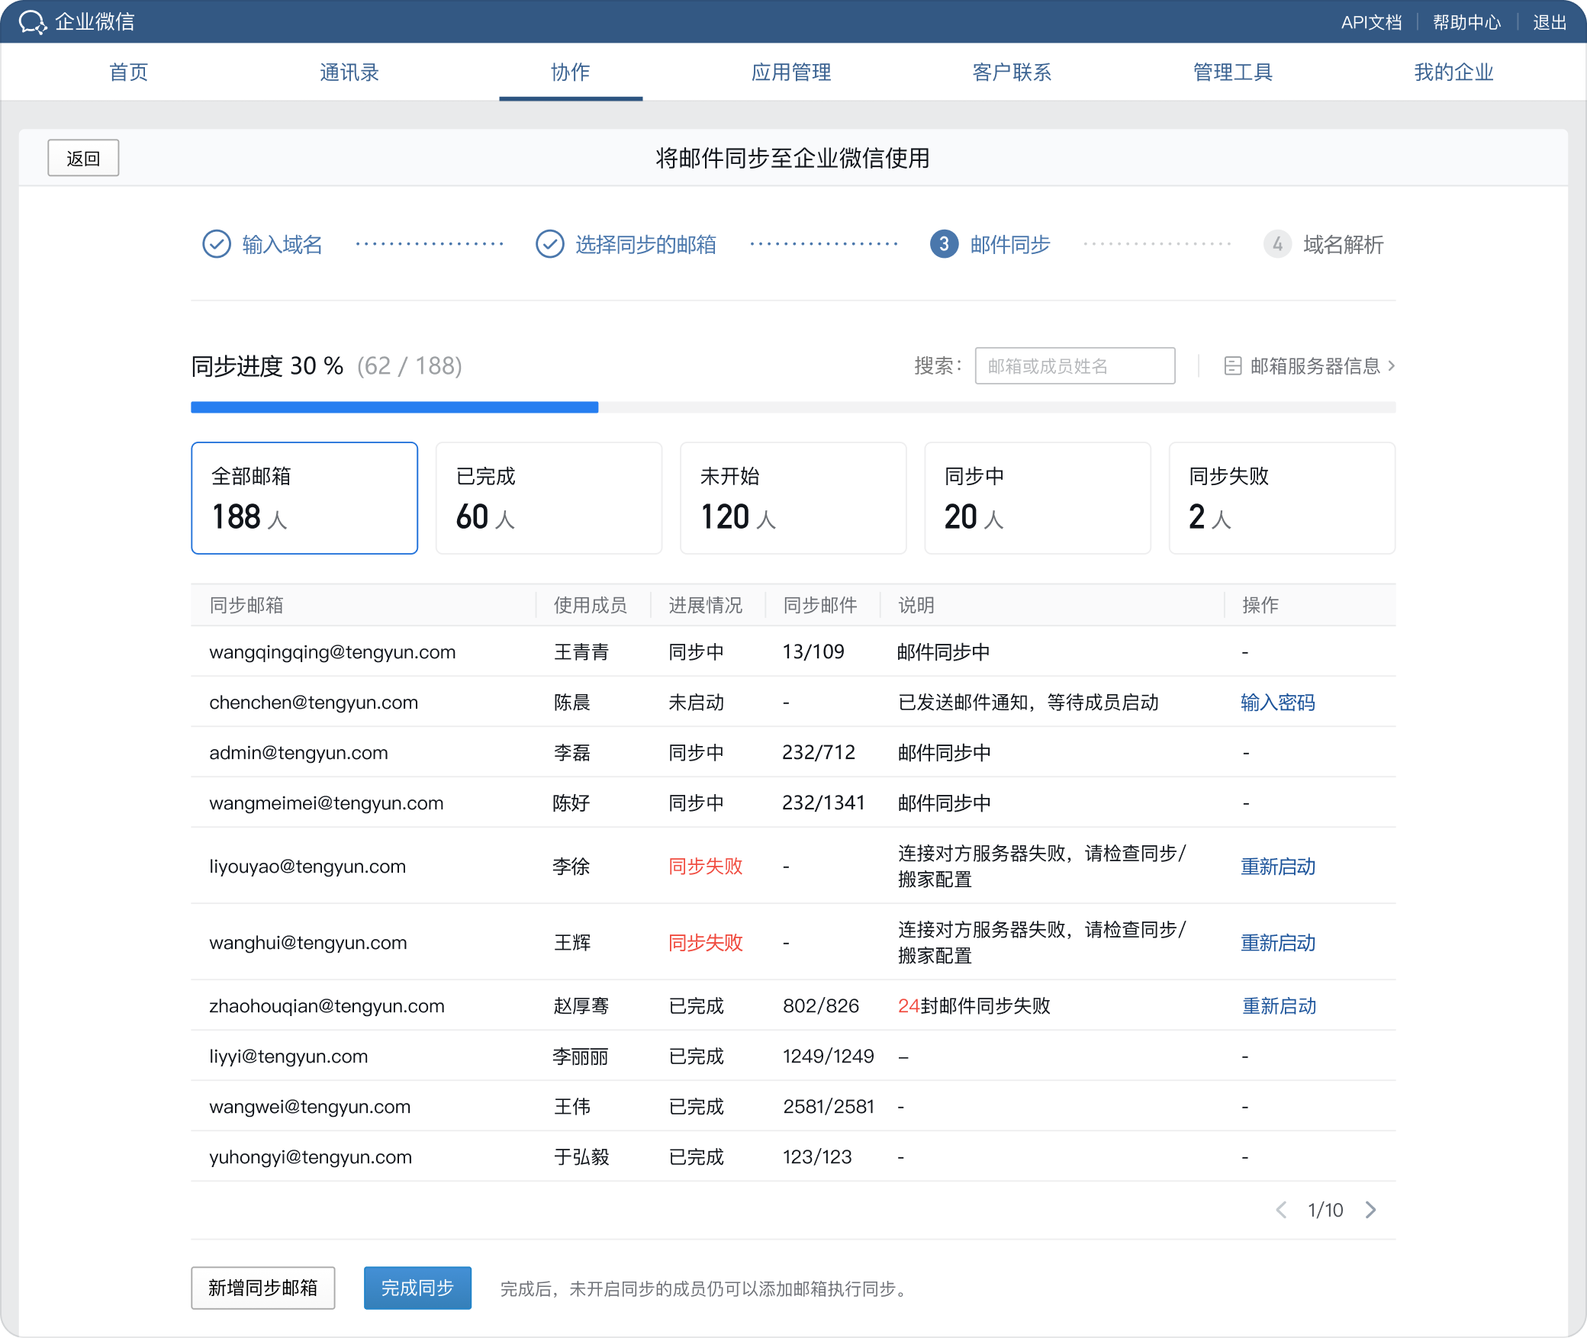1587x1338 pixels.
Task: Switch to 应用管理 tab
Action: coord(791,72)
